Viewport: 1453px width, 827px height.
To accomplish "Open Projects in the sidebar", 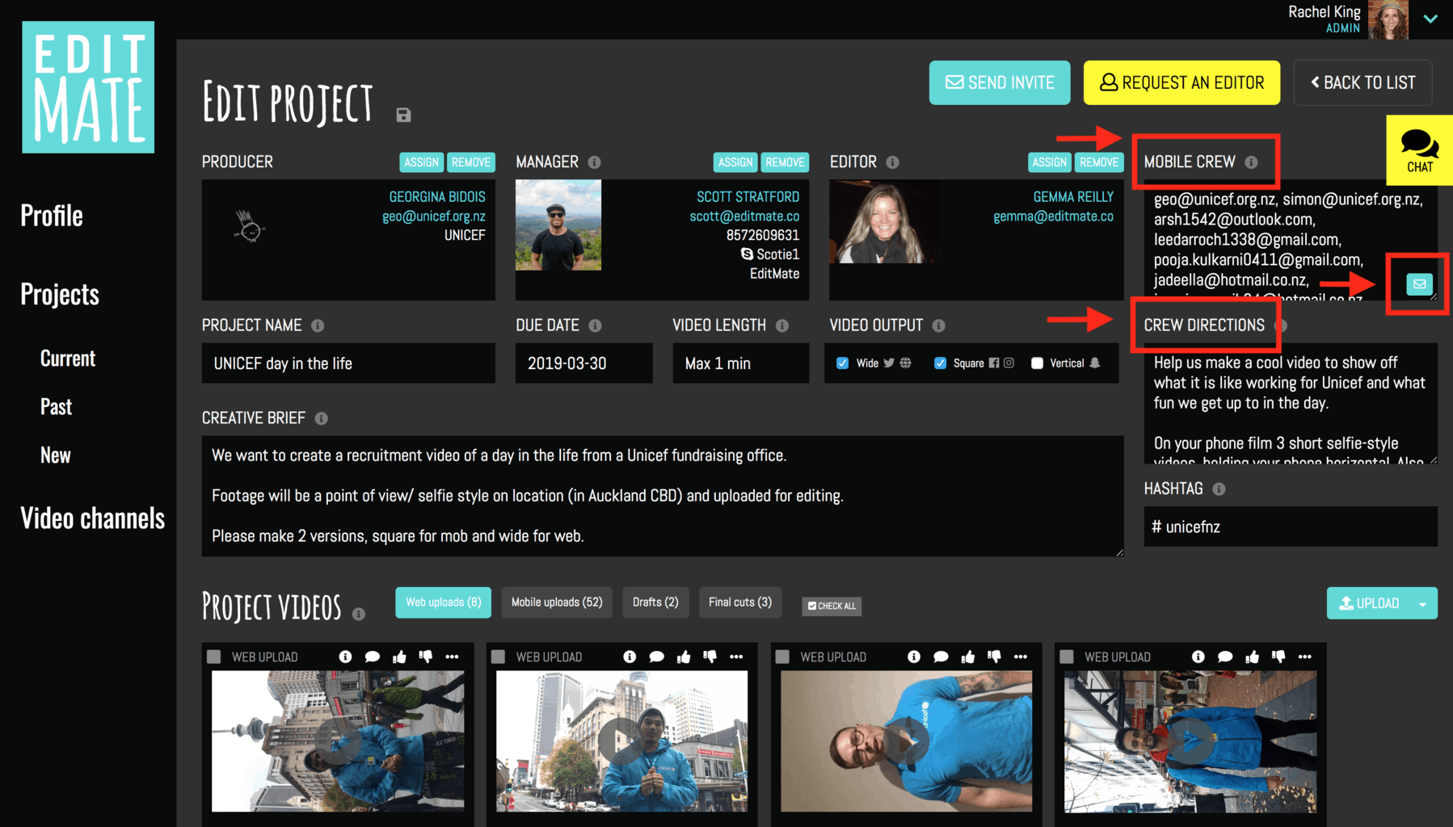I will (x=60, y=294).
